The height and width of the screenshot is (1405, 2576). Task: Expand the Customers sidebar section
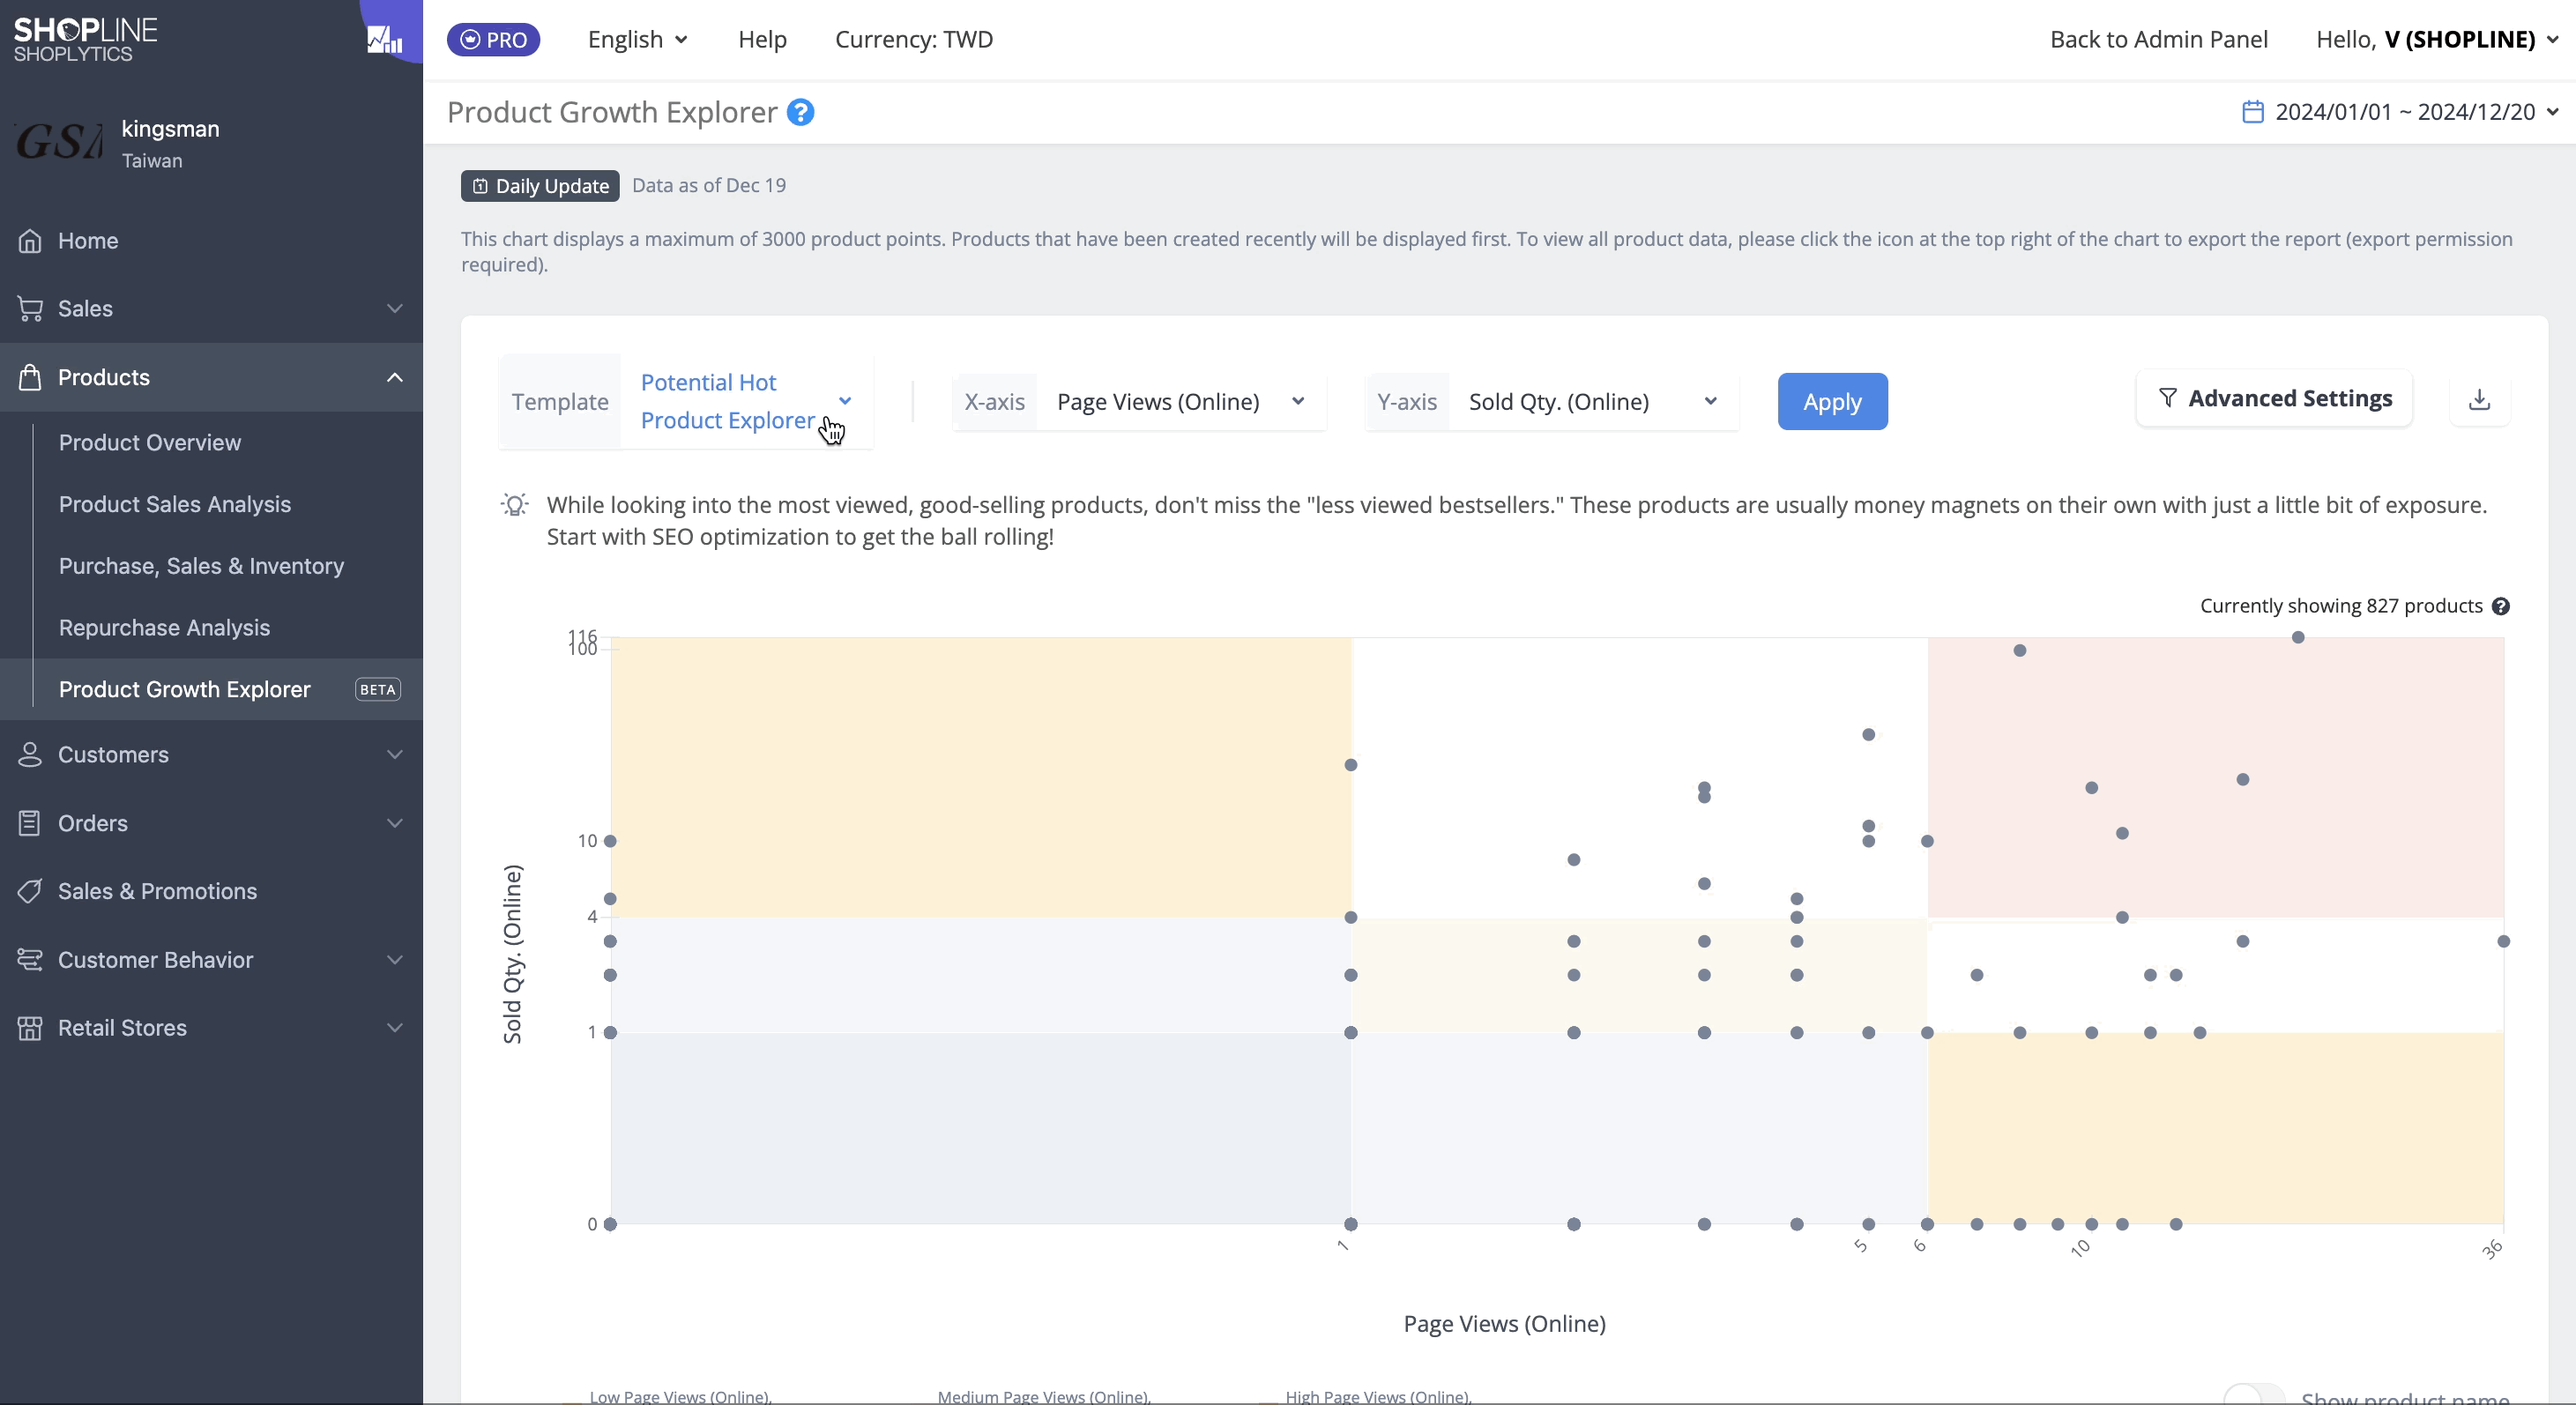pos(211,755)
